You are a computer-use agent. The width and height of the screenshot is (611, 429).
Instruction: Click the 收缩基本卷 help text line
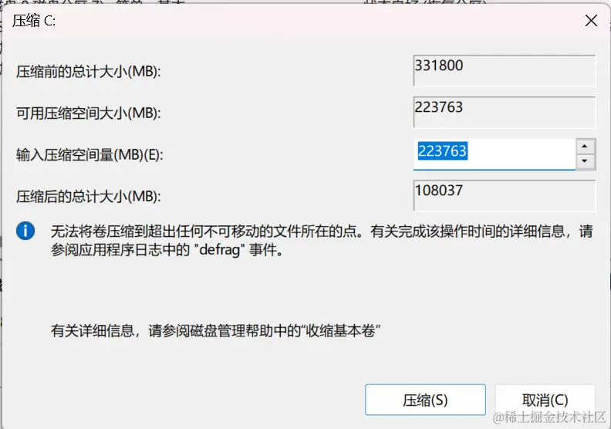coord(215,331)
